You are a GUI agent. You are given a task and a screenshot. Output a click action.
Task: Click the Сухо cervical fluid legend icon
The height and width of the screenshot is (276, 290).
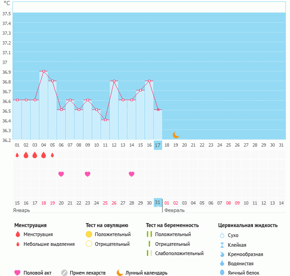click(222, 236)
